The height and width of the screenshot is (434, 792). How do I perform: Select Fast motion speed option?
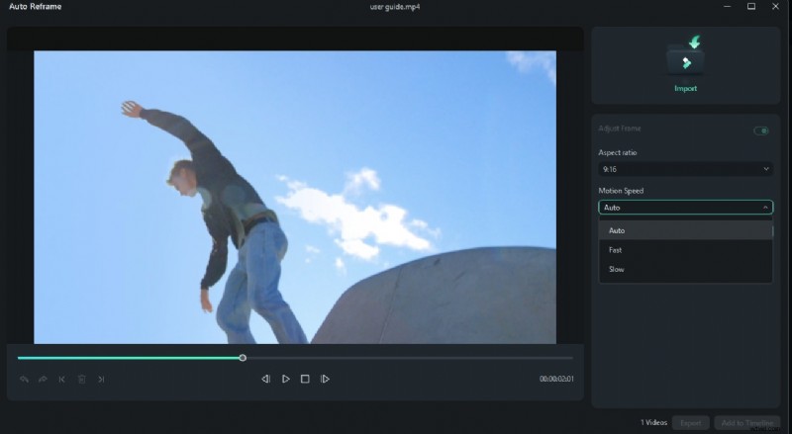point(685,250)
